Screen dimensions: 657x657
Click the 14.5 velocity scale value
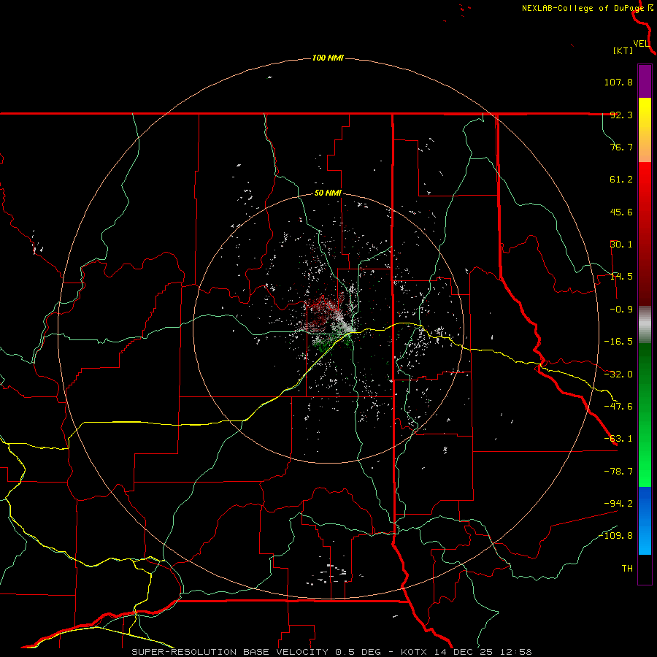click(621, 277)
